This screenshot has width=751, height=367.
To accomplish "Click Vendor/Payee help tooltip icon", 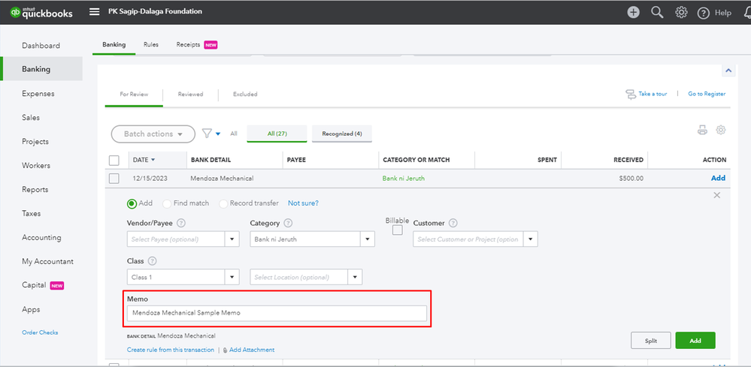I will (181, 223).
